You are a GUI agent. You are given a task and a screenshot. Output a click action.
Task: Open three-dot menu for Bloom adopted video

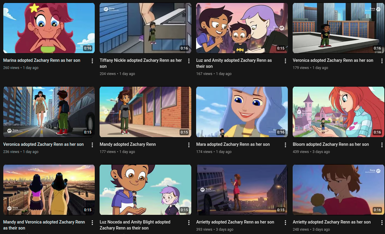[x=382, y=145]
